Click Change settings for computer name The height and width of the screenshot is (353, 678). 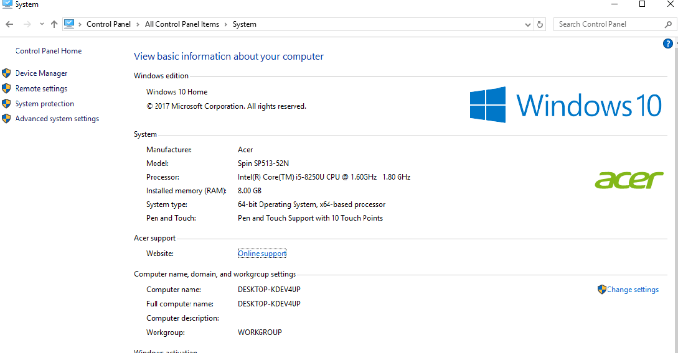coord(632,290)
